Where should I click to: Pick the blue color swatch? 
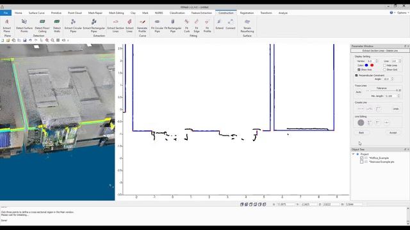tap(366, 65)
